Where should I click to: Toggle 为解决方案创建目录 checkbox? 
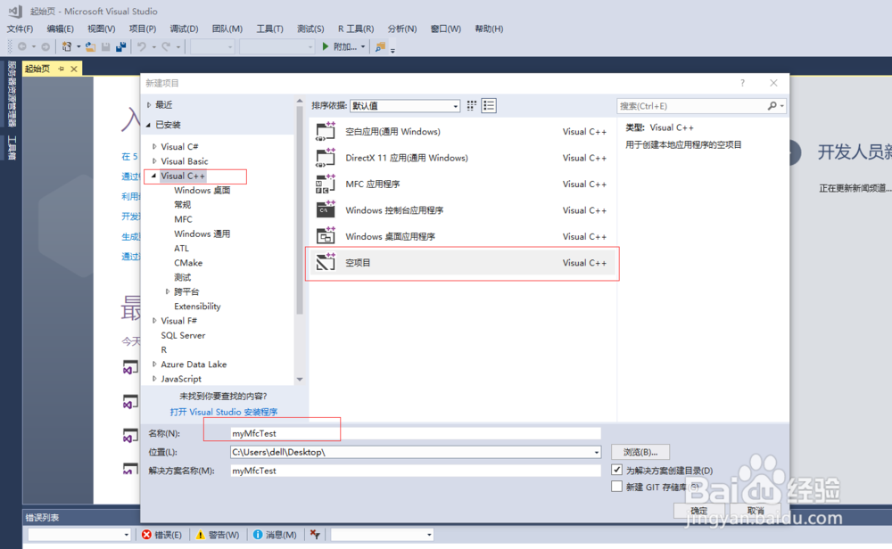616,470
